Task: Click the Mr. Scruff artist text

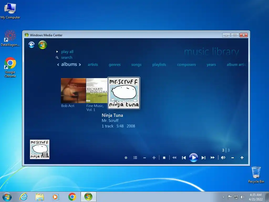Action: coord(110,120)
